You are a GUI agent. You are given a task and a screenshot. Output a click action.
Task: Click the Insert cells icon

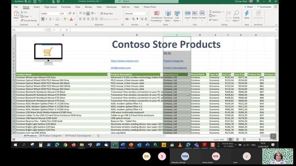click(x=187, y=13)
